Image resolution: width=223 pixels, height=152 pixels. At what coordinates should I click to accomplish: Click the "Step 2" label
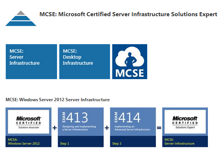pos(117,144)
